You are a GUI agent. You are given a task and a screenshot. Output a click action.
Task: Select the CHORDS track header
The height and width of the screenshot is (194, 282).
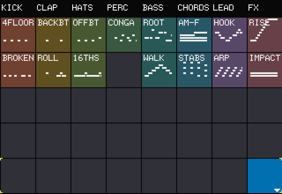(x=193, y=8)
